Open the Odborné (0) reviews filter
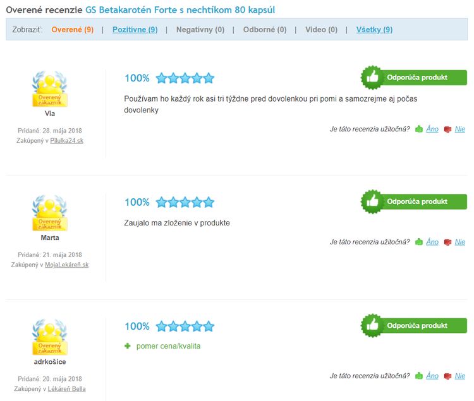The height and width of the screenshot is (401, 474). (265, 30)
